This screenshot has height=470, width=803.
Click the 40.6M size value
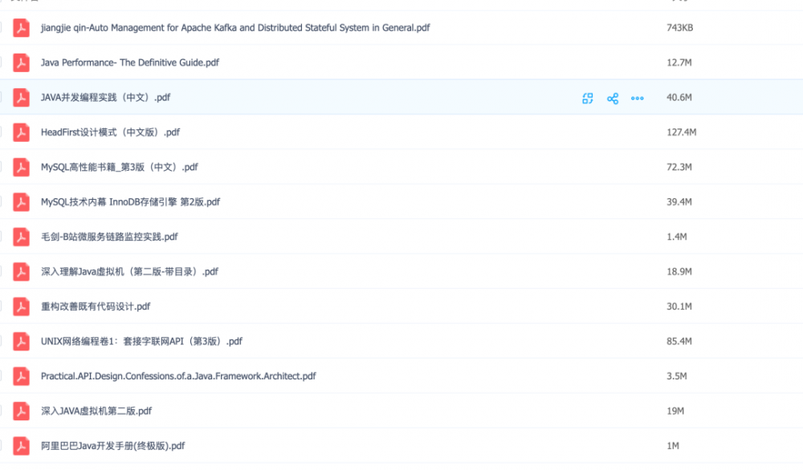[x=679, y=97]
